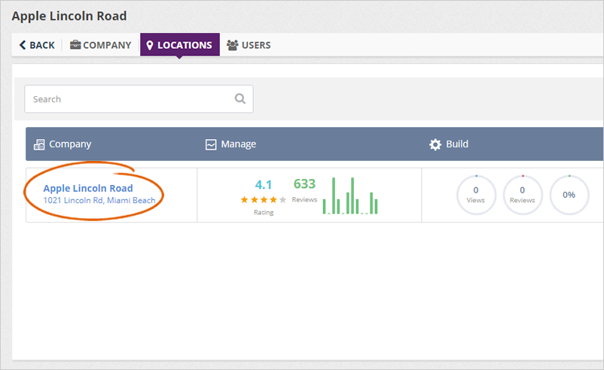Click the 0% circular progress indicator

pyautogui.click(x=569, y=195)
